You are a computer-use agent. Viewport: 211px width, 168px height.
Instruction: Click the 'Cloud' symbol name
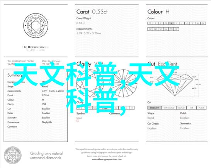(79, 118)
